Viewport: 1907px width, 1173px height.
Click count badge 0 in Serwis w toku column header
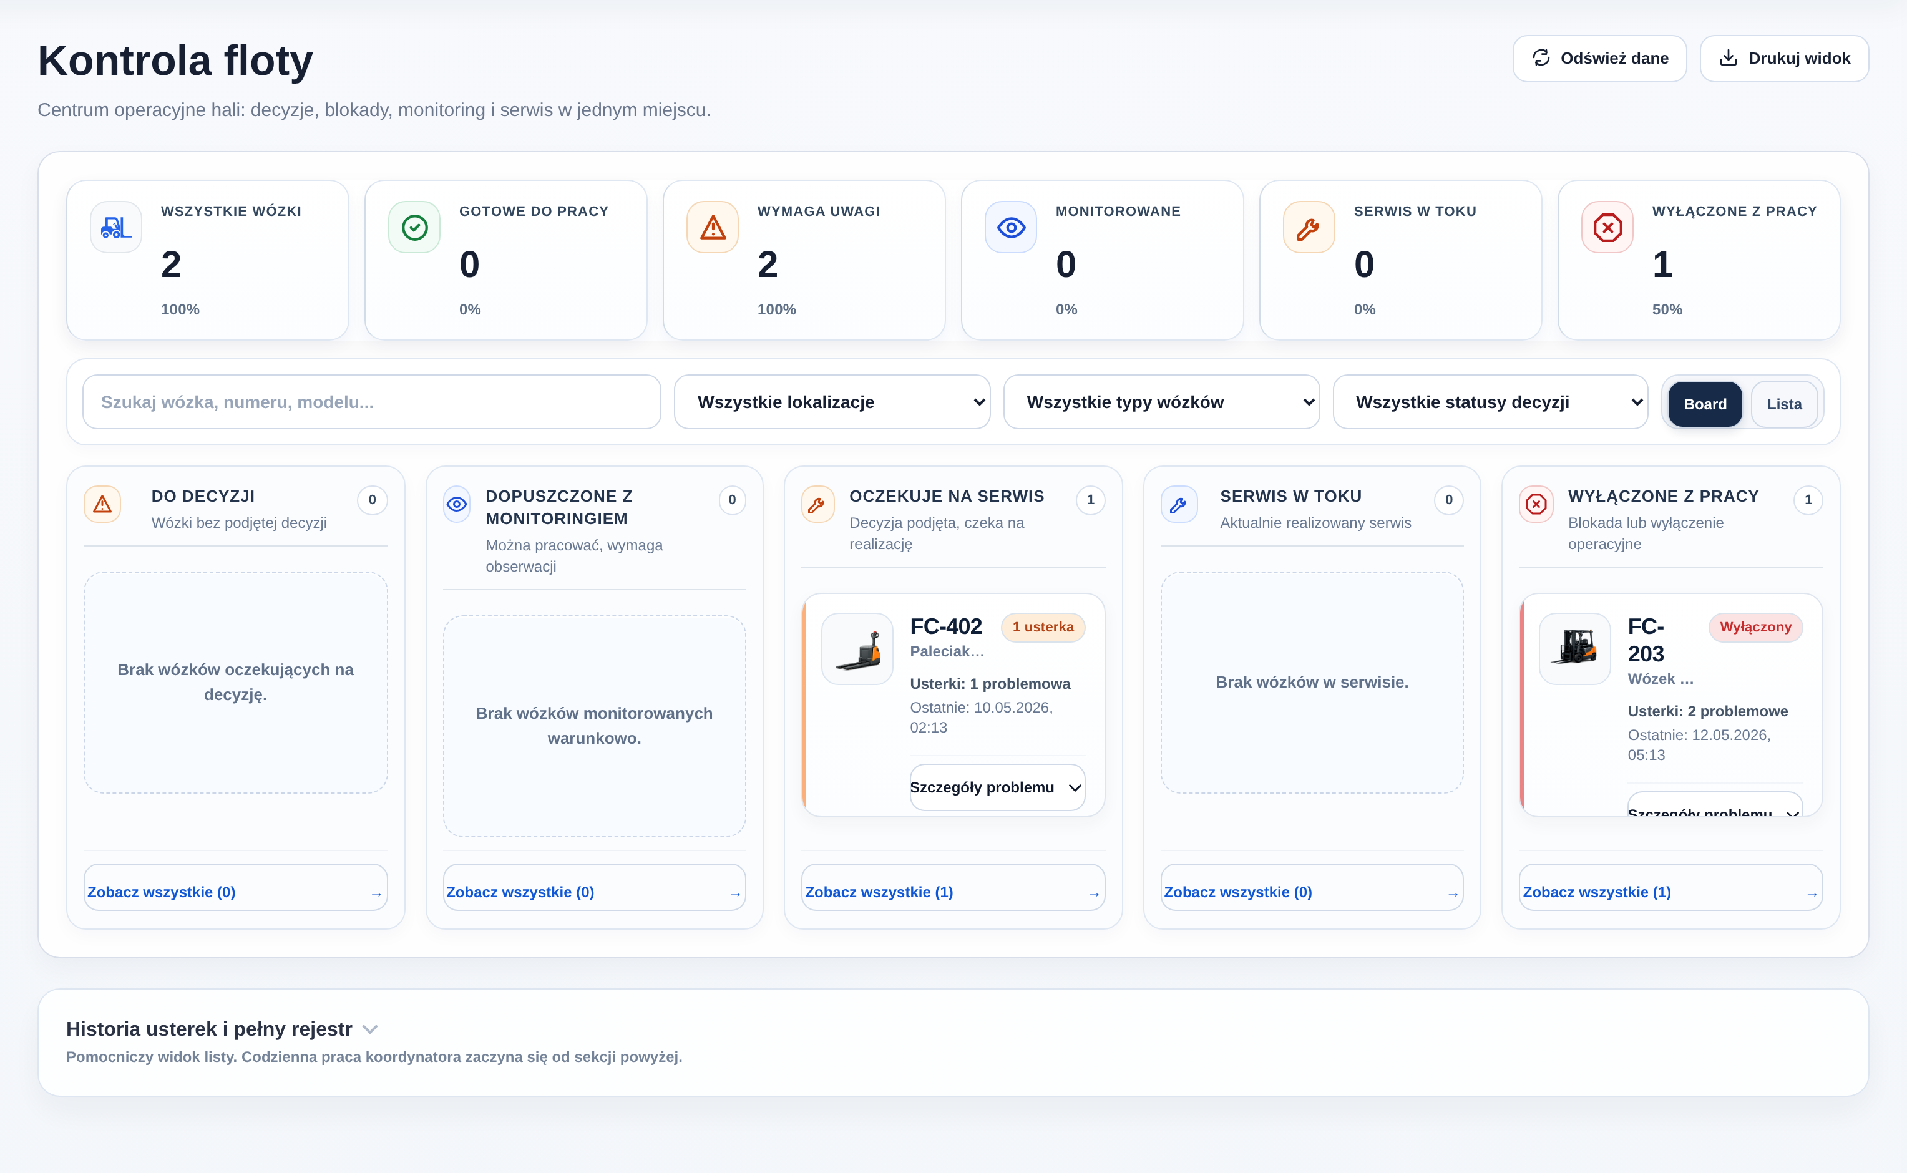[x=1448, y=500]
